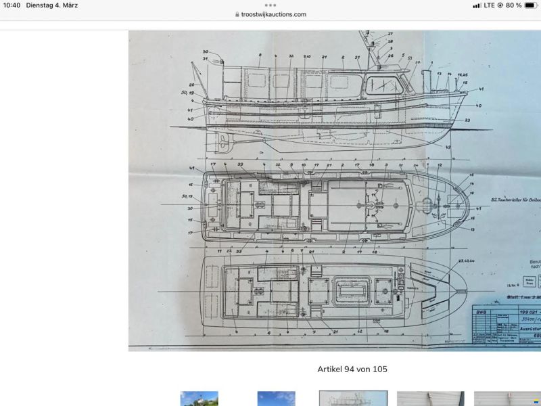Select the highlighted blueprint thumbnail
Image resolution: width=541 pixels, height=406 pixels.
pyautogui.click(x=353, y=399)
